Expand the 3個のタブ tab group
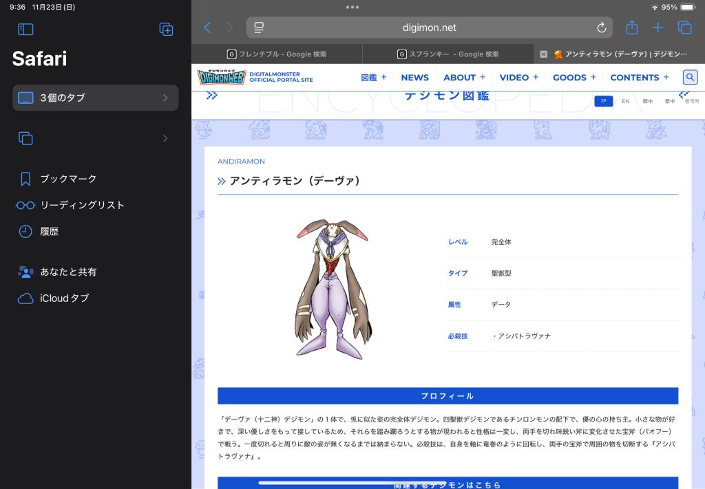The width and height of the screenshot is (705, 489). coord(95,98)
